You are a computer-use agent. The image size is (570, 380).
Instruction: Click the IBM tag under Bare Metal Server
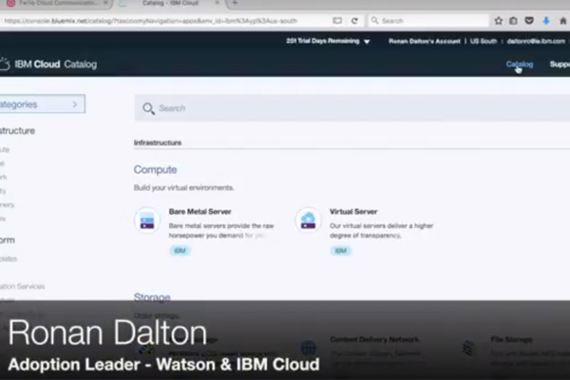pos(180,251)
